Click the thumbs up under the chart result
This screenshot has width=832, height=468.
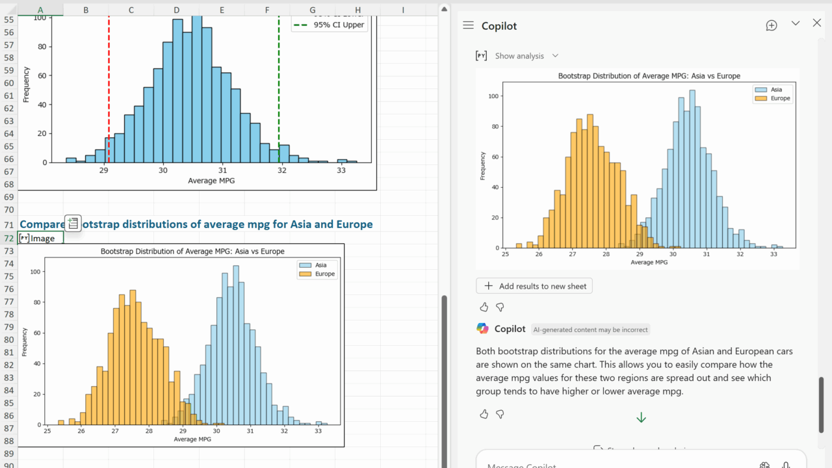click(484, 307)
